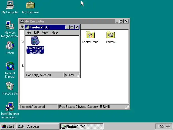
Task: Maximize the Firefox2 (D:) window
Action: (x=72, y=27)
